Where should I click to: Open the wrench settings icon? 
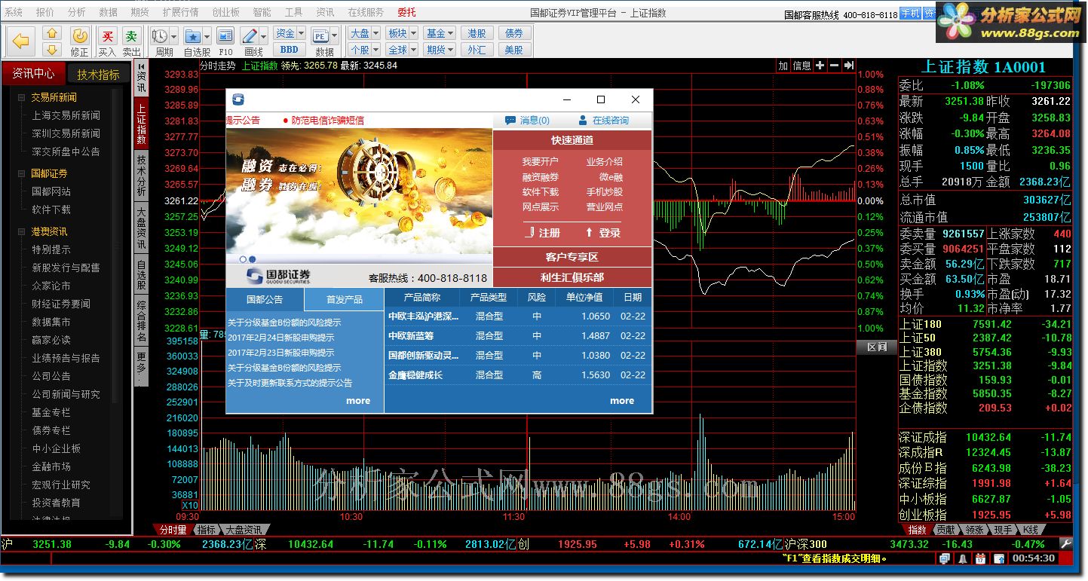pos(1065,543)
